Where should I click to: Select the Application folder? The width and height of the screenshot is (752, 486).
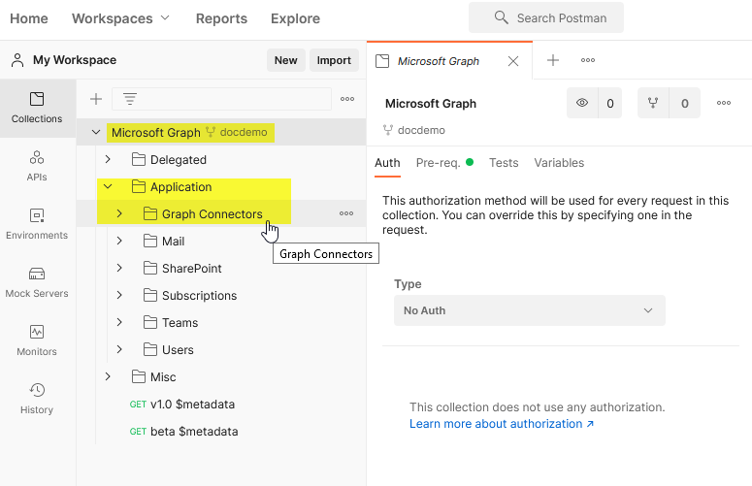180,187
